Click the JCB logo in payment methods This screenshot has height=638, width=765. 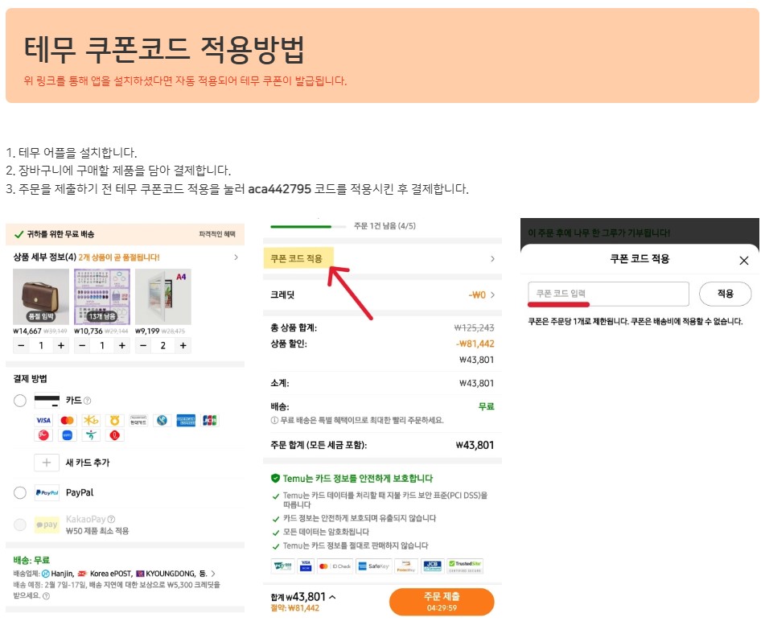click(210, 420)
